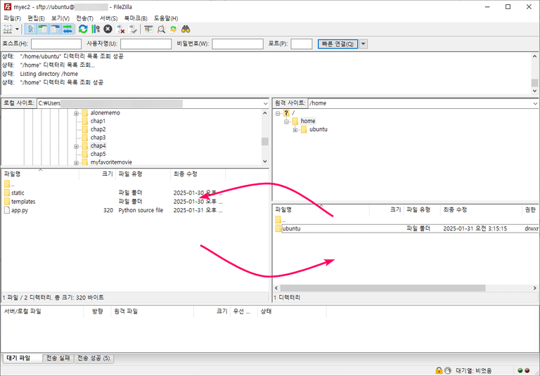Expand the remote ubuntu folder node

[296, 129]
